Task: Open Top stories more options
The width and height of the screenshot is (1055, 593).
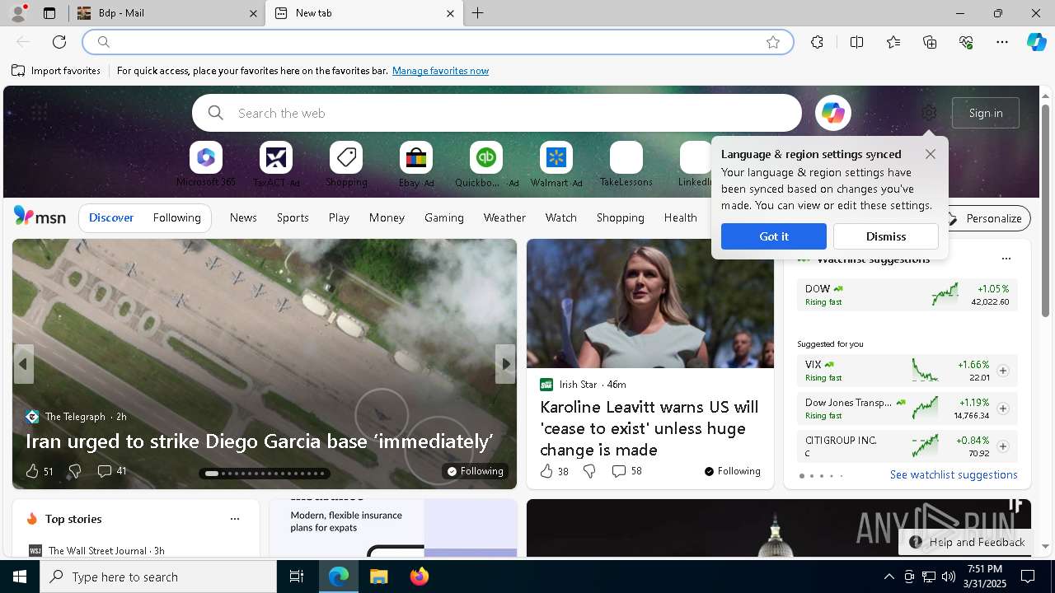Action: pos(235,519)
